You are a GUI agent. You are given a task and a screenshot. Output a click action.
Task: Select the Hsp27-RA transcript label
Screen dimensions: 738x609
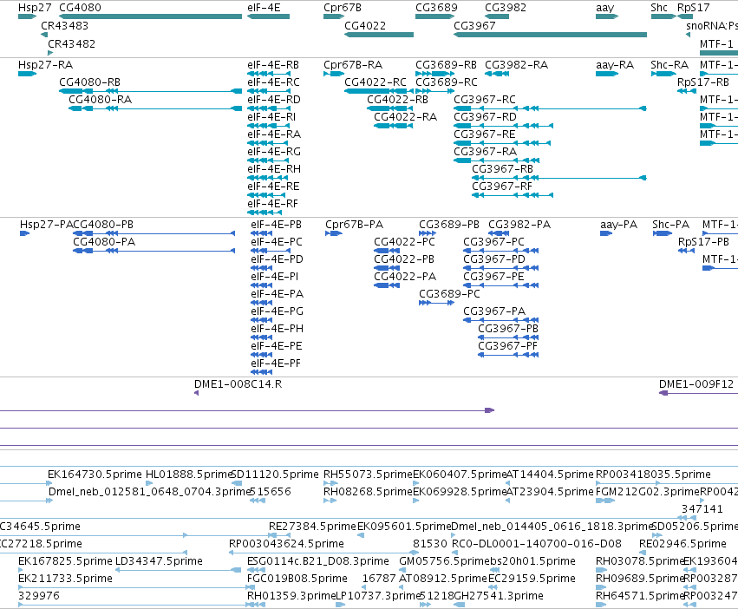pos(45,64)
